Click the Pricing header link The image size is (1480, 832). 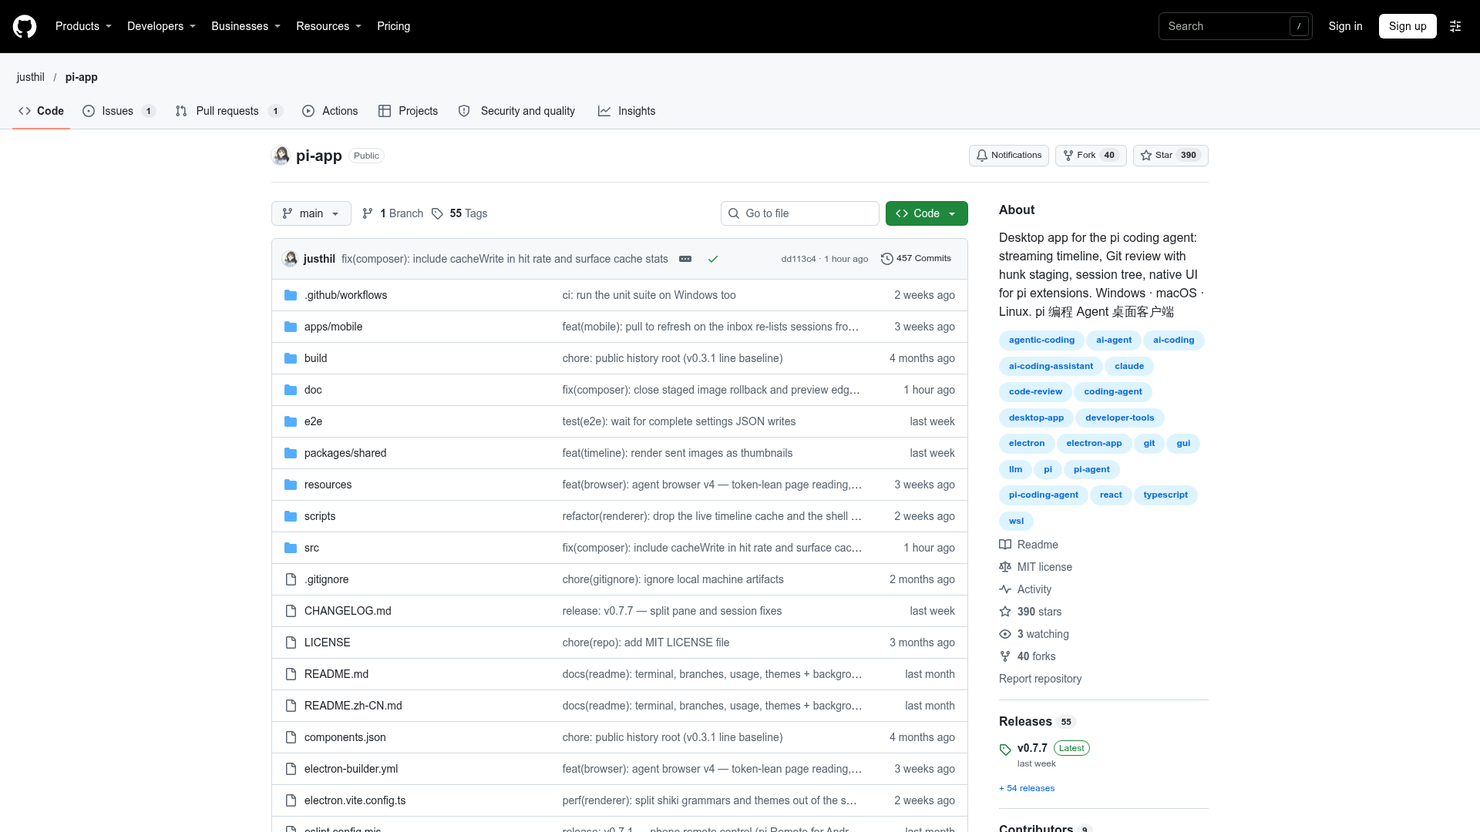click(x=393, y=26)
